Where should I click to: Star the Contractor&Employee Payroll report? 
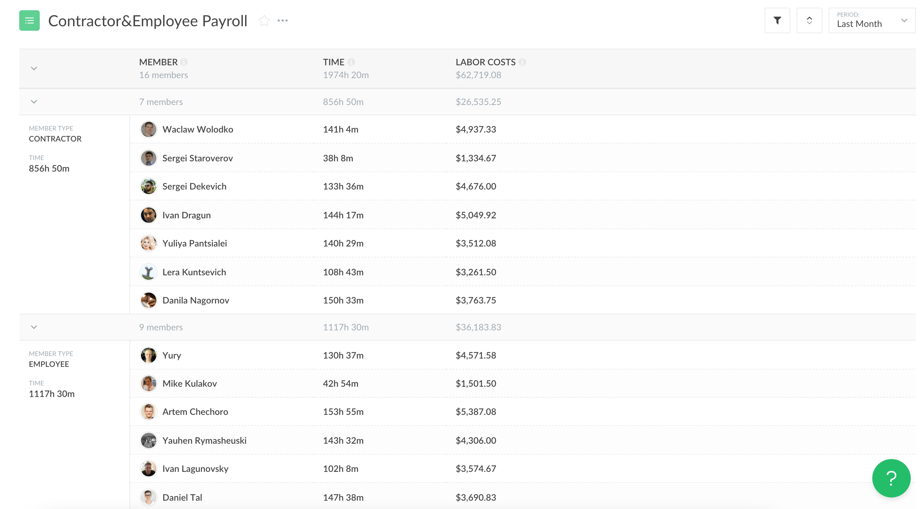264,21
